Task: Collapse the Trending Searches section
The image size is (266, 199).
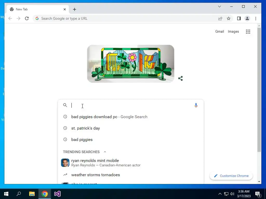Action: tap(105, 152)
